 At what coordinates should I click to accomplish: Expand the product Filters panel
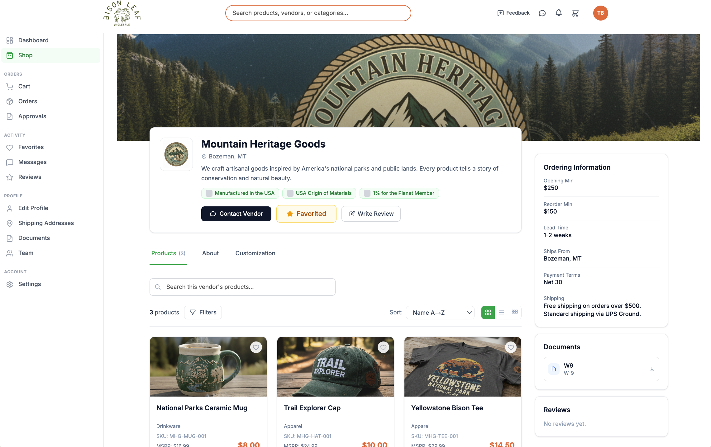coord(203,313)
